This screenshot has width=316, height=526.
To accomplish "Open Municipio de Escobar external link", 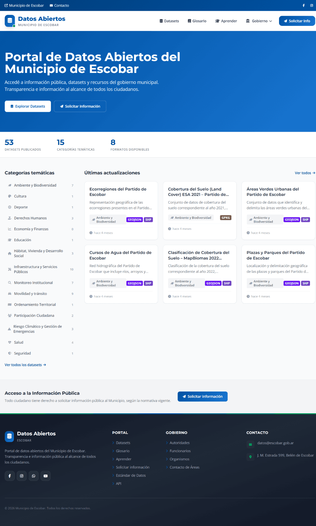I will coord(24,5).
